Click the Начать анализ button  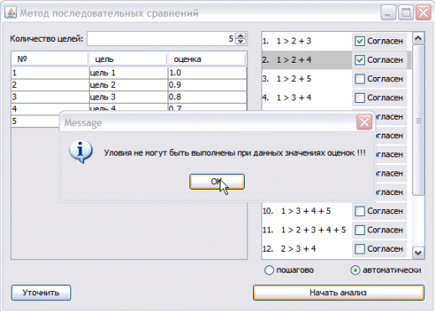[339, 293]
